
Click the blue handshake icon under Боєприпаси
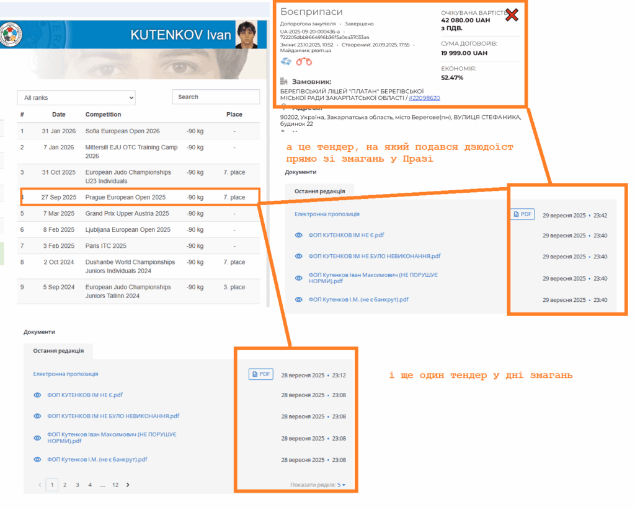pyautogui.click(x=286, y=61)
